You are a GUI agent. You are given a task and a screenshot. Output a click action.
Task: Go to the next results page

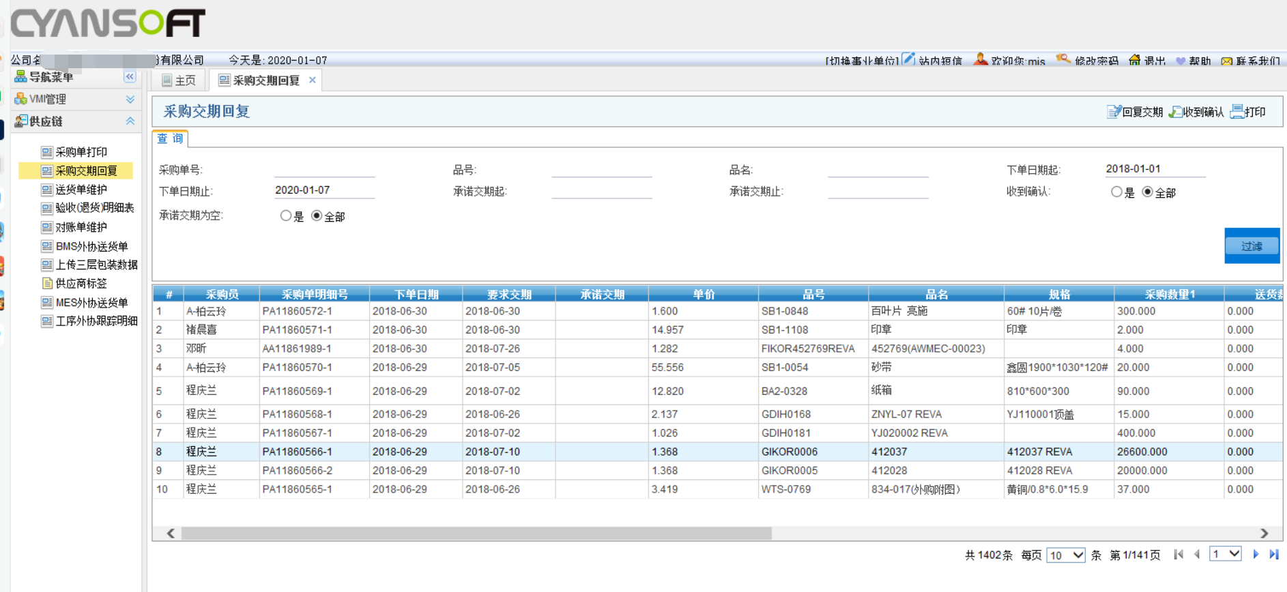coord(1256,554)
